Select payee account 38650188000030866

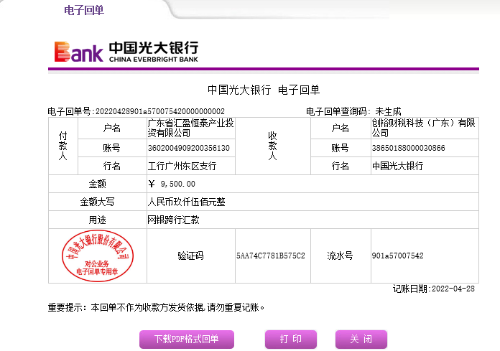tap(408, 148)
